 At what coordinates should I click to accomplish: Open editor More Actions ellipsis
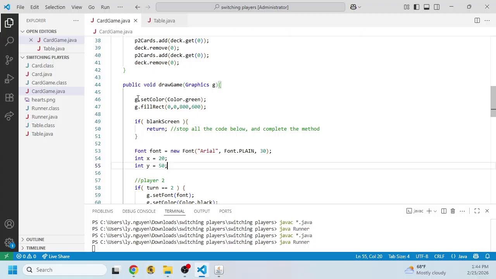tap(487, 21)
